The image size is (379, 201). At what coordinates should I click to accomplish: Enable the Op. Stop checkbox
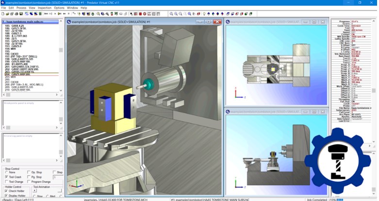point(29,172)
